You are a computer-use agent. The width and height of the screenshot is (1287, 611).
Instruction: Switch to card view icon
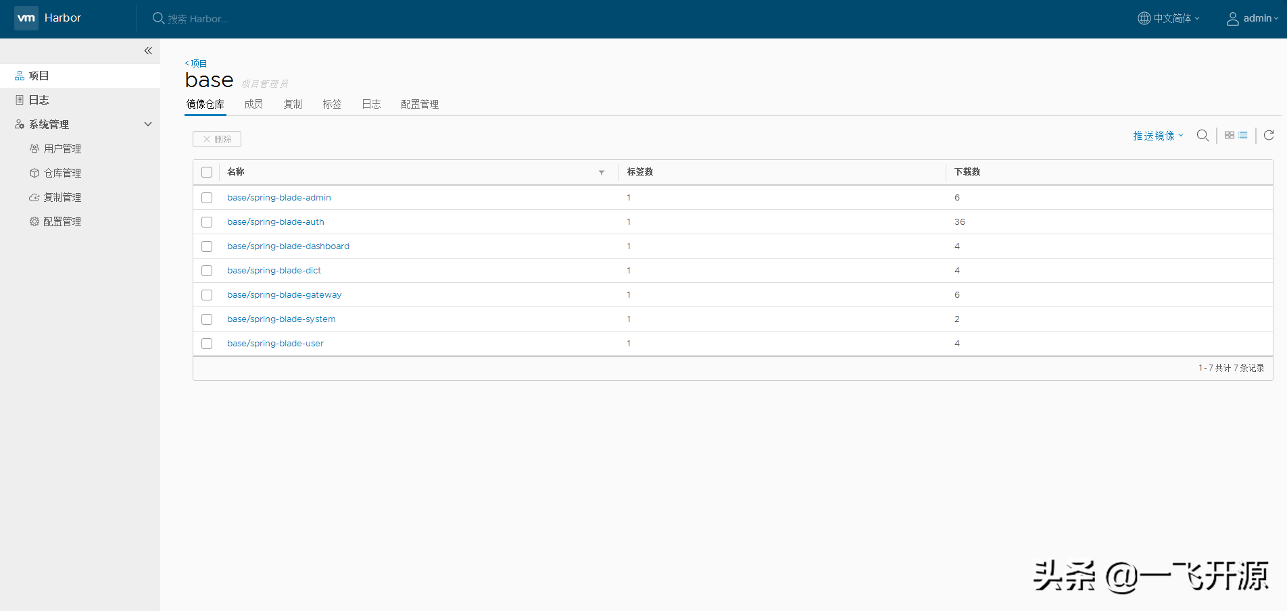[1230, 135]
